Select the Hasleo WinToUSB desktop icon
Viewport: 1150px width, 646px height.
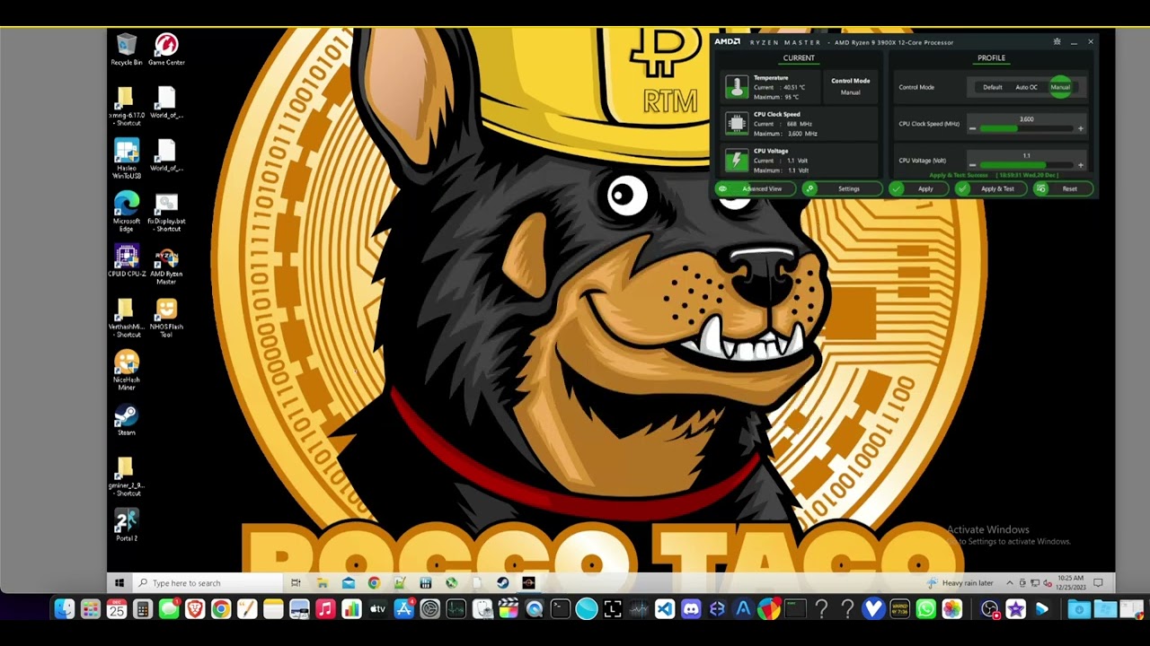[126, 159]
